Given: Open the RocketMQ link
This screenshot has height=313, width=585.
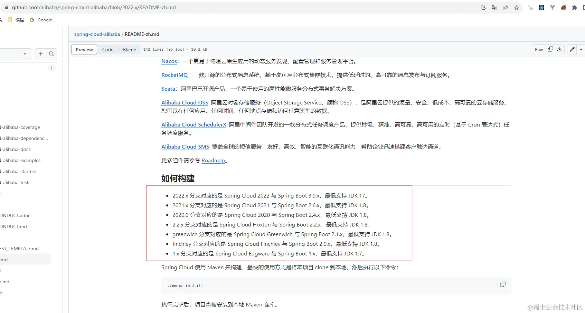Looking at the screenshot, I should 174,75.
